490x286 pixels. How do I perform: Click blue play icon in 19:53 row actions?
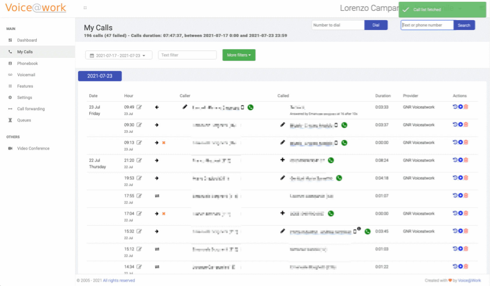pos(461,177)
